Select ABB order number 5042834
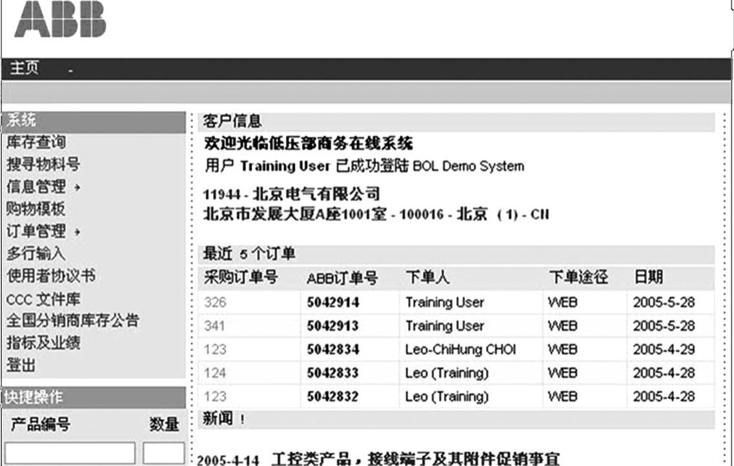Viewport: 734px width, 466px height. click(333, 350)
